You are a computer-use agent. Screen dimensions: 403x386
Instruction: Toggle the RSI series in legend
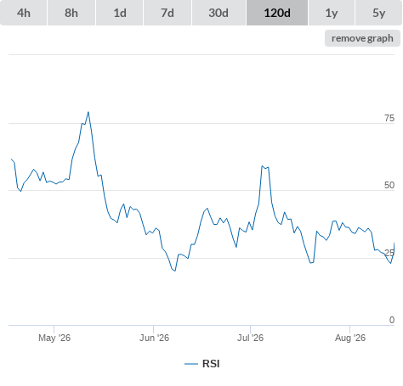pyautogui.click(x=211, y=364)
